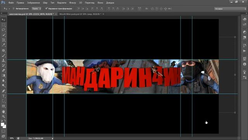Open the Перегляд menu

[x=90, y=3]
